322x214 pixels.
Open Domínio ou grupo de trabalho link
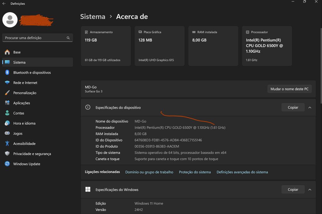(149, 172)
